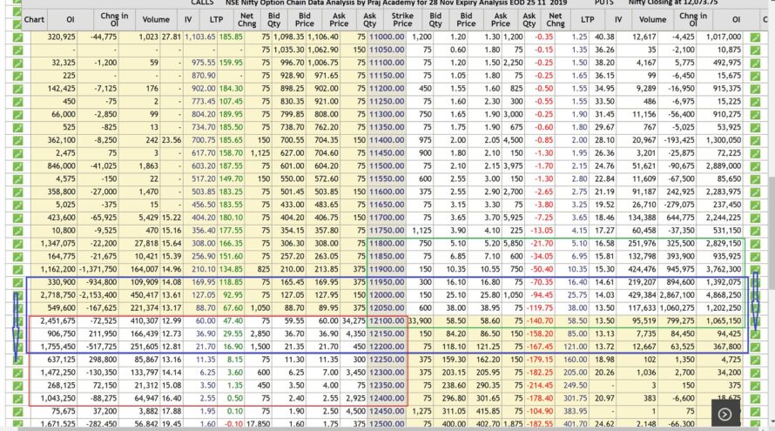Click strike price 12000.00 link
775x431 pixels.
click(387, 295)
